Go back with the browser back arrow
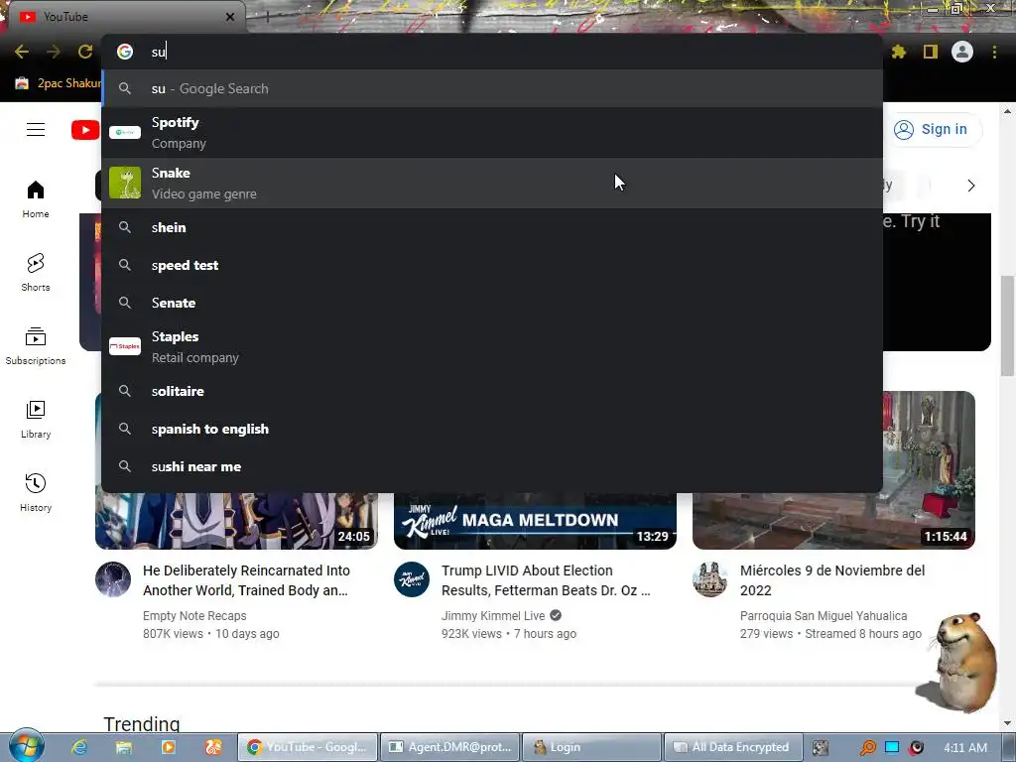 point(22,52)
